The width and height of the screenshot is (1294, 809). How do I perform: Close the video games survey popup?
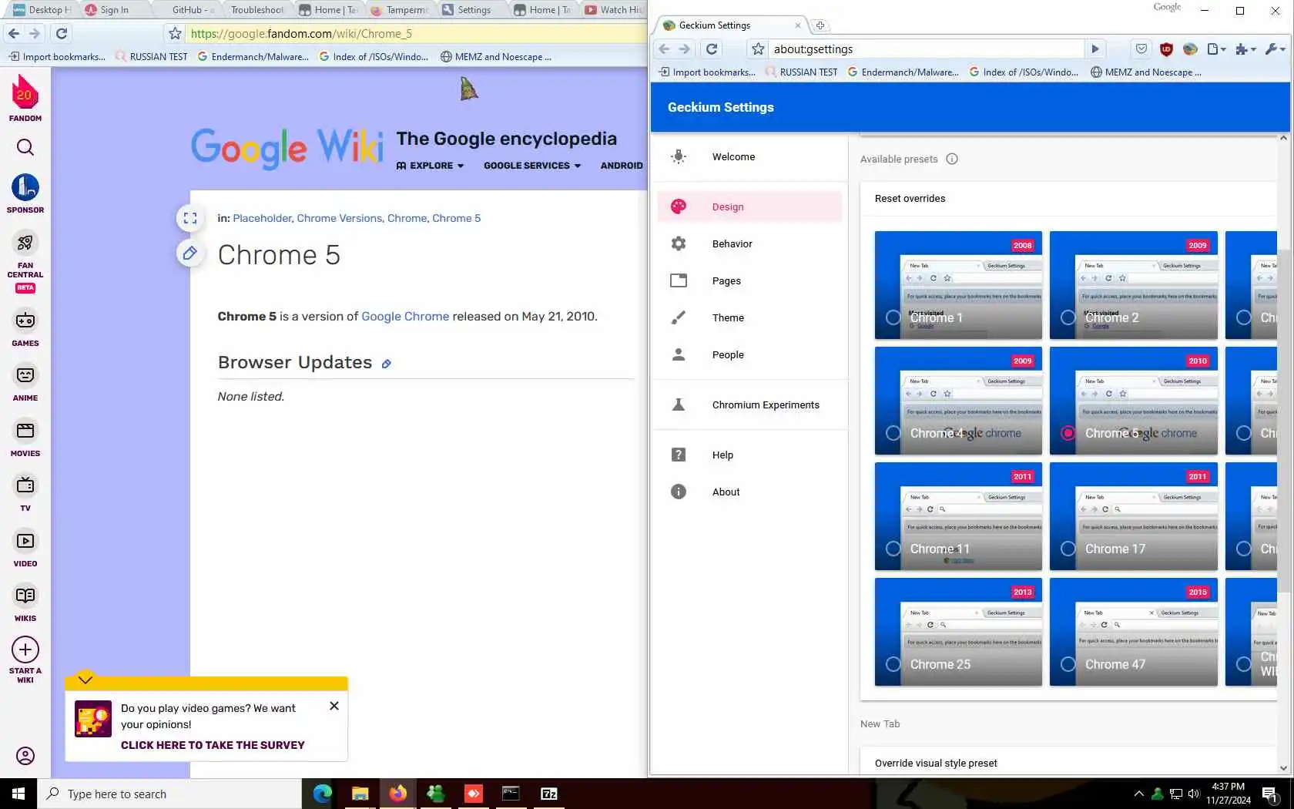pos(334,706)
